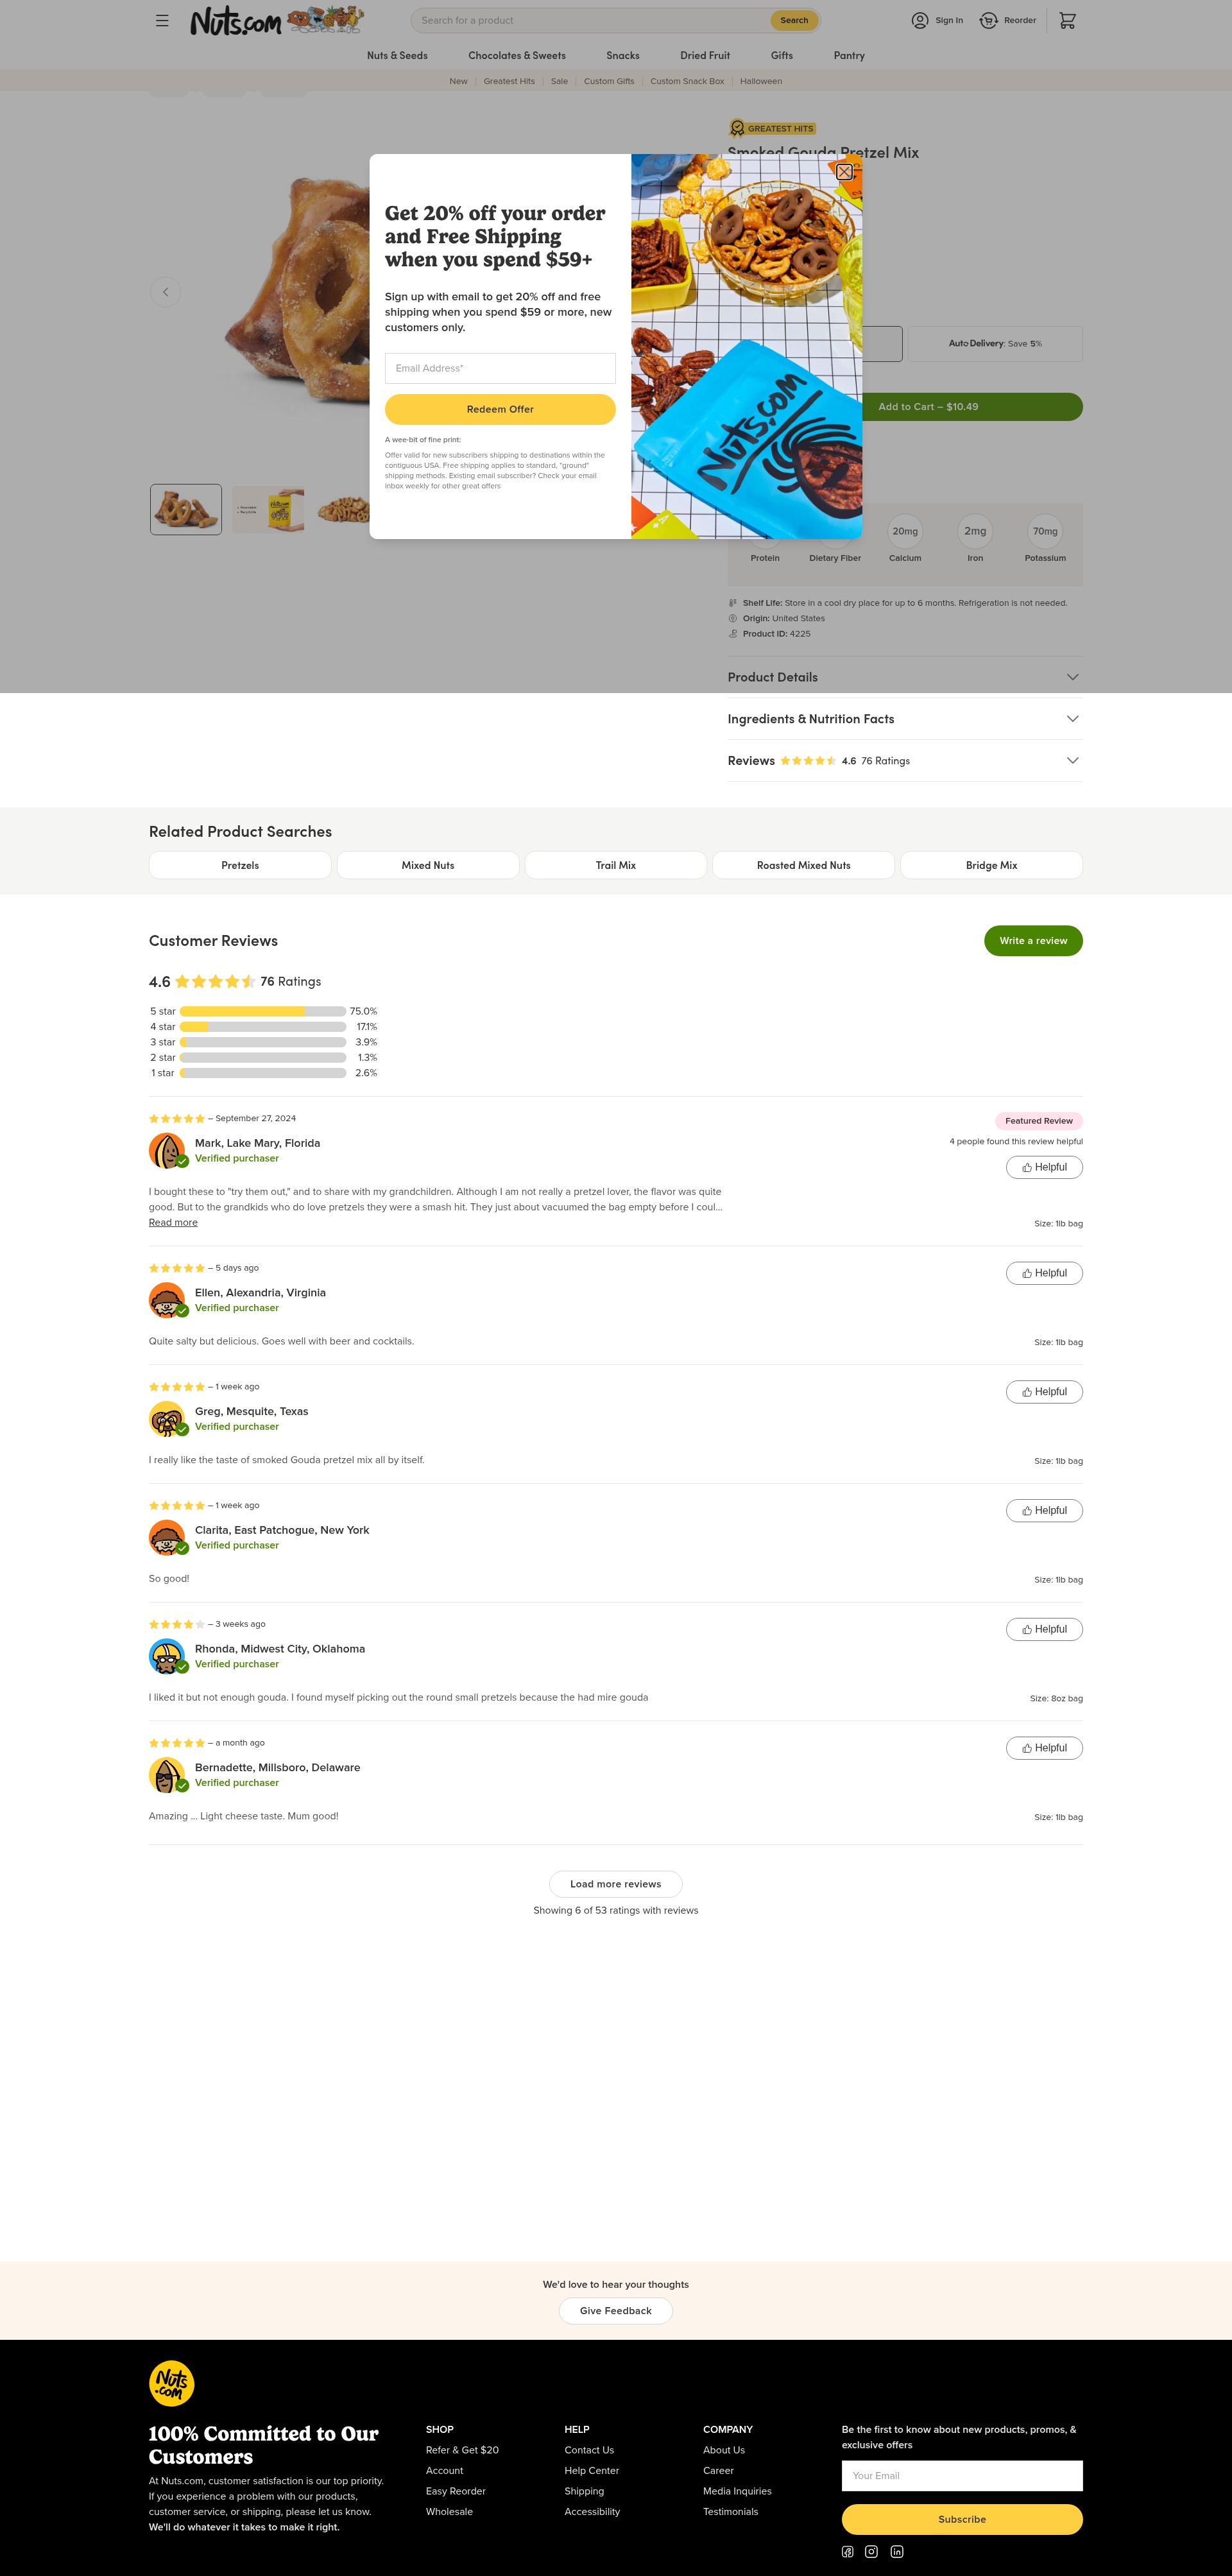Click the Bridge Mix related search

pos(992,865)
